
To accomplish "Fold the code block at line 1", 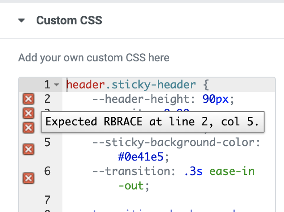I will [56, 85].
